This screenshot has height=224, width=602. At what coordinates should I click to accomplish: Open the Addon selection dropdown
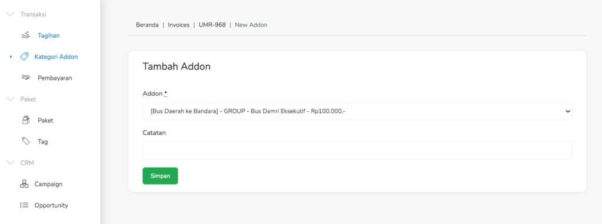pyautogui.click(x=357, y=111)
